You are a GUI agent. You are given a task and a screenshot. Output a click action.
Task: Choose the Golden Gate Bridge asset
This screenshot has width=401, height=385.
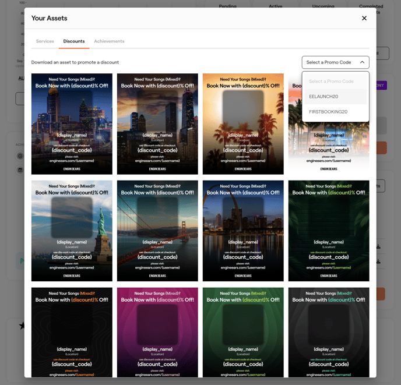(x=157, y=231)
